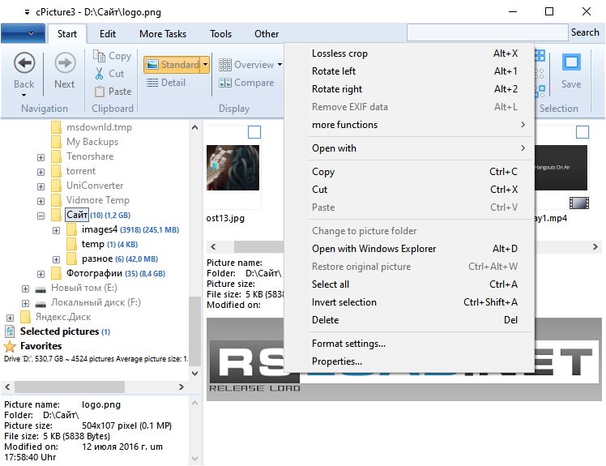
Task: Click the Copy icon in Clipboard group
Action: point(99,56)
